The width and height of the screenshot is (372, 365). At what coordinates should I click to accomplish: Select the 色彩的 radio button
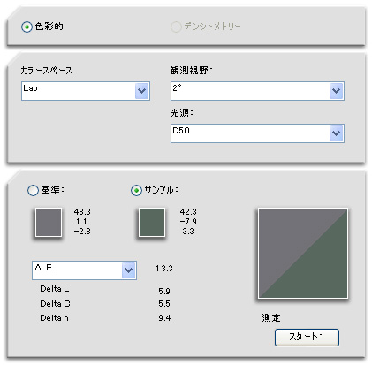click(27, 27)
